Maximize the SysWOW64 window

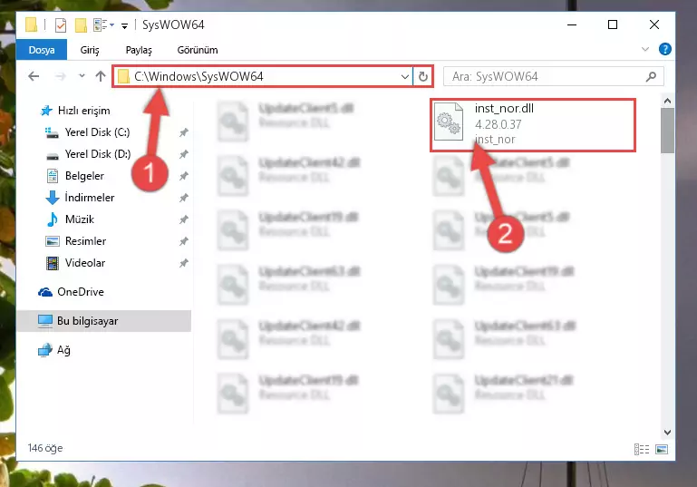pyautogui.click(x=613, y=24)
